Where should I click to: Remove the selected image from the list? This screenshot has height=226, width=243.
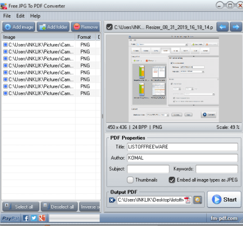pos(86,27)
